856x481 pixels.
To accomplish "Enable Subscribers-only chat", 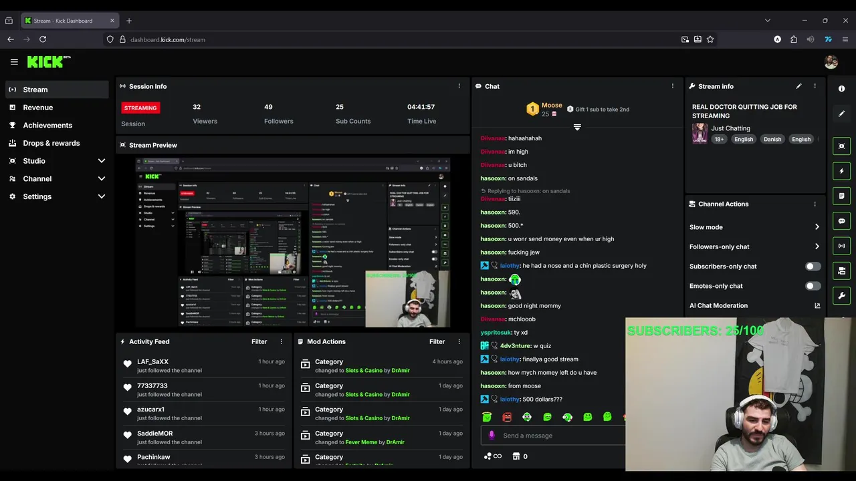I will tap(813, 266).
